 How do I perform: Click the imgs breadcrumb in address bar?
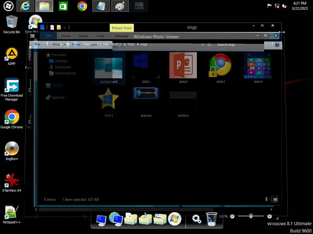tap(144, 44)
